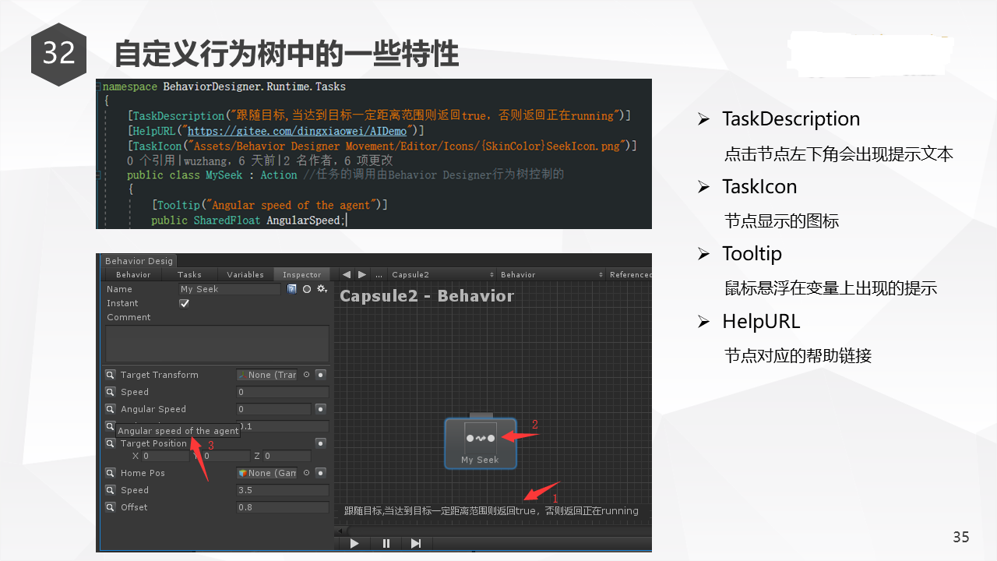Open the Tasks tab
This screenshot has width=997, height=561.
tap(190, 274)
